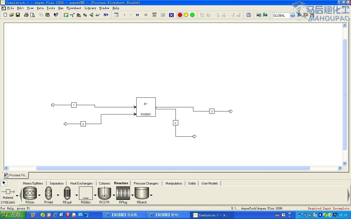351x219 pixels.
Task: Select stream label 3 on flowsheet
Action: click(212, 111)
